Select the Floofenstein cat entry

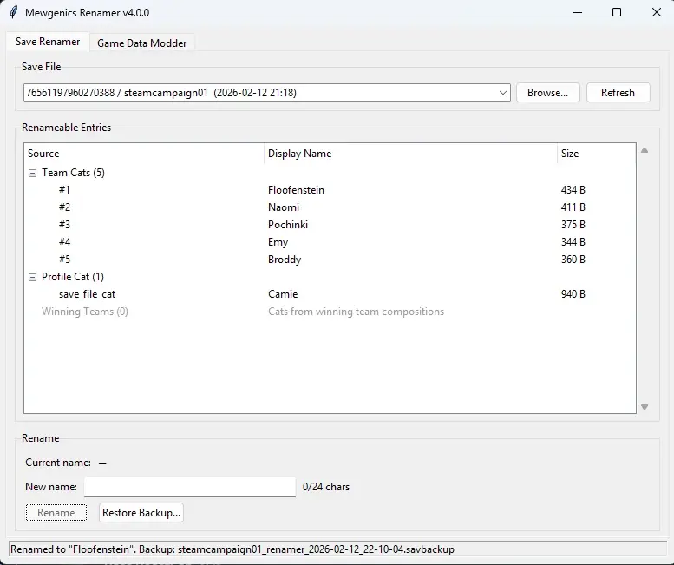point(296,190)
